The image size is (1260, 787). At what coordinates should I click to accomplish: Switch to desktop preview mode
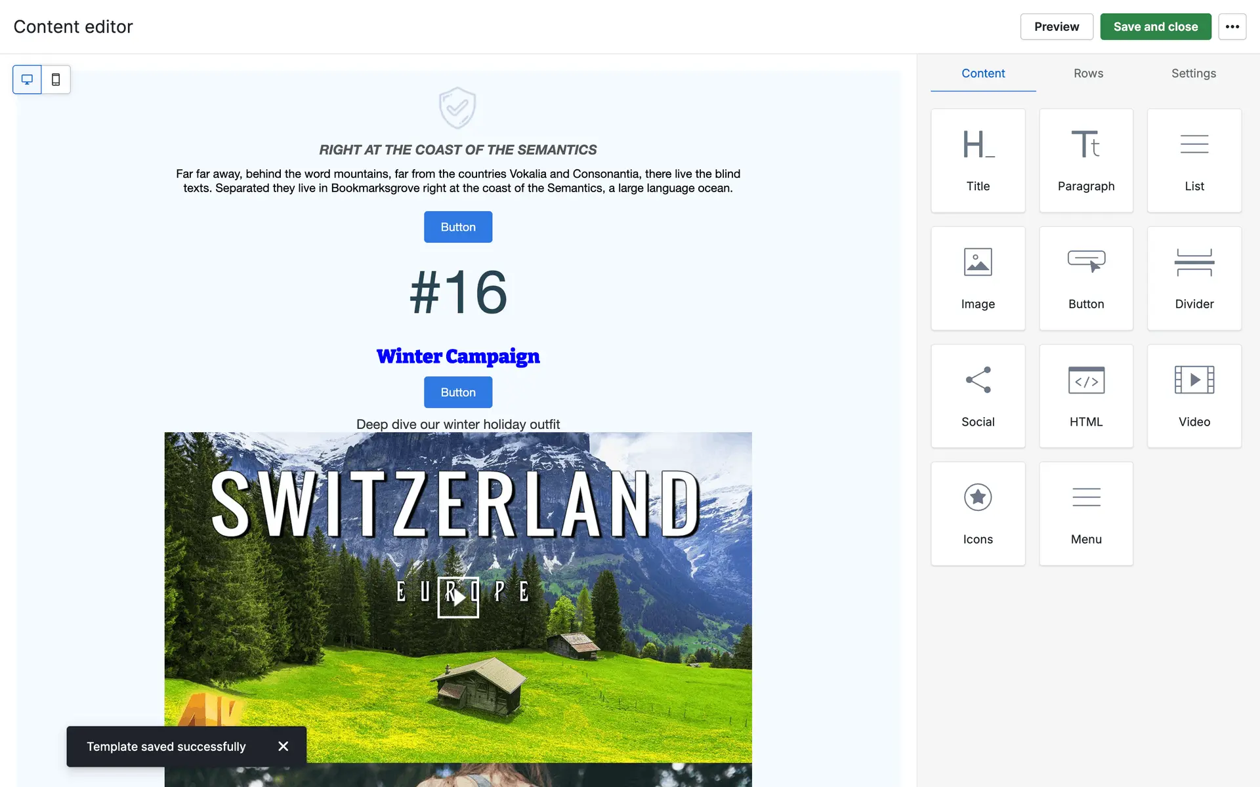(27, 79)
